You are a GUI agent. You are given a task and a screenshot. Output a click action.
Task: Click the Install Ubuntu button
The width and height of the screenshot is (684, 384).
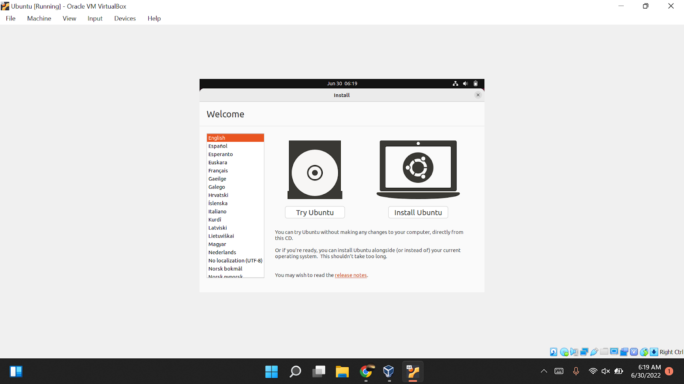click(418, 212)
